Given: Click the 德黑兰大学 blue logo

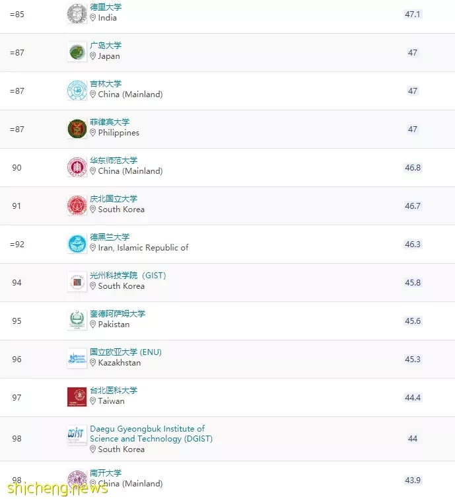Looking at the screenshot, I should (x=77, y=244).
